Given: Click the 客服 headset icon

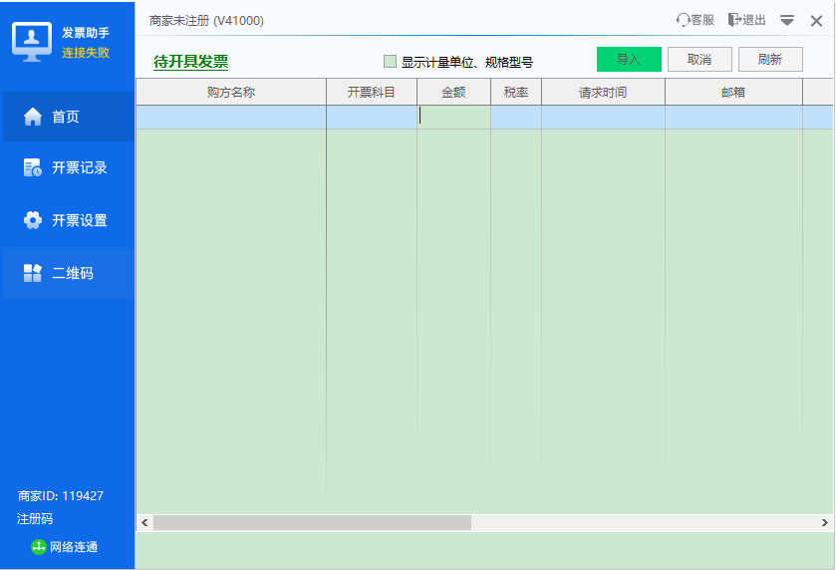Looking at the screenshot, I should pyautogui.click(x=683, y=20).
